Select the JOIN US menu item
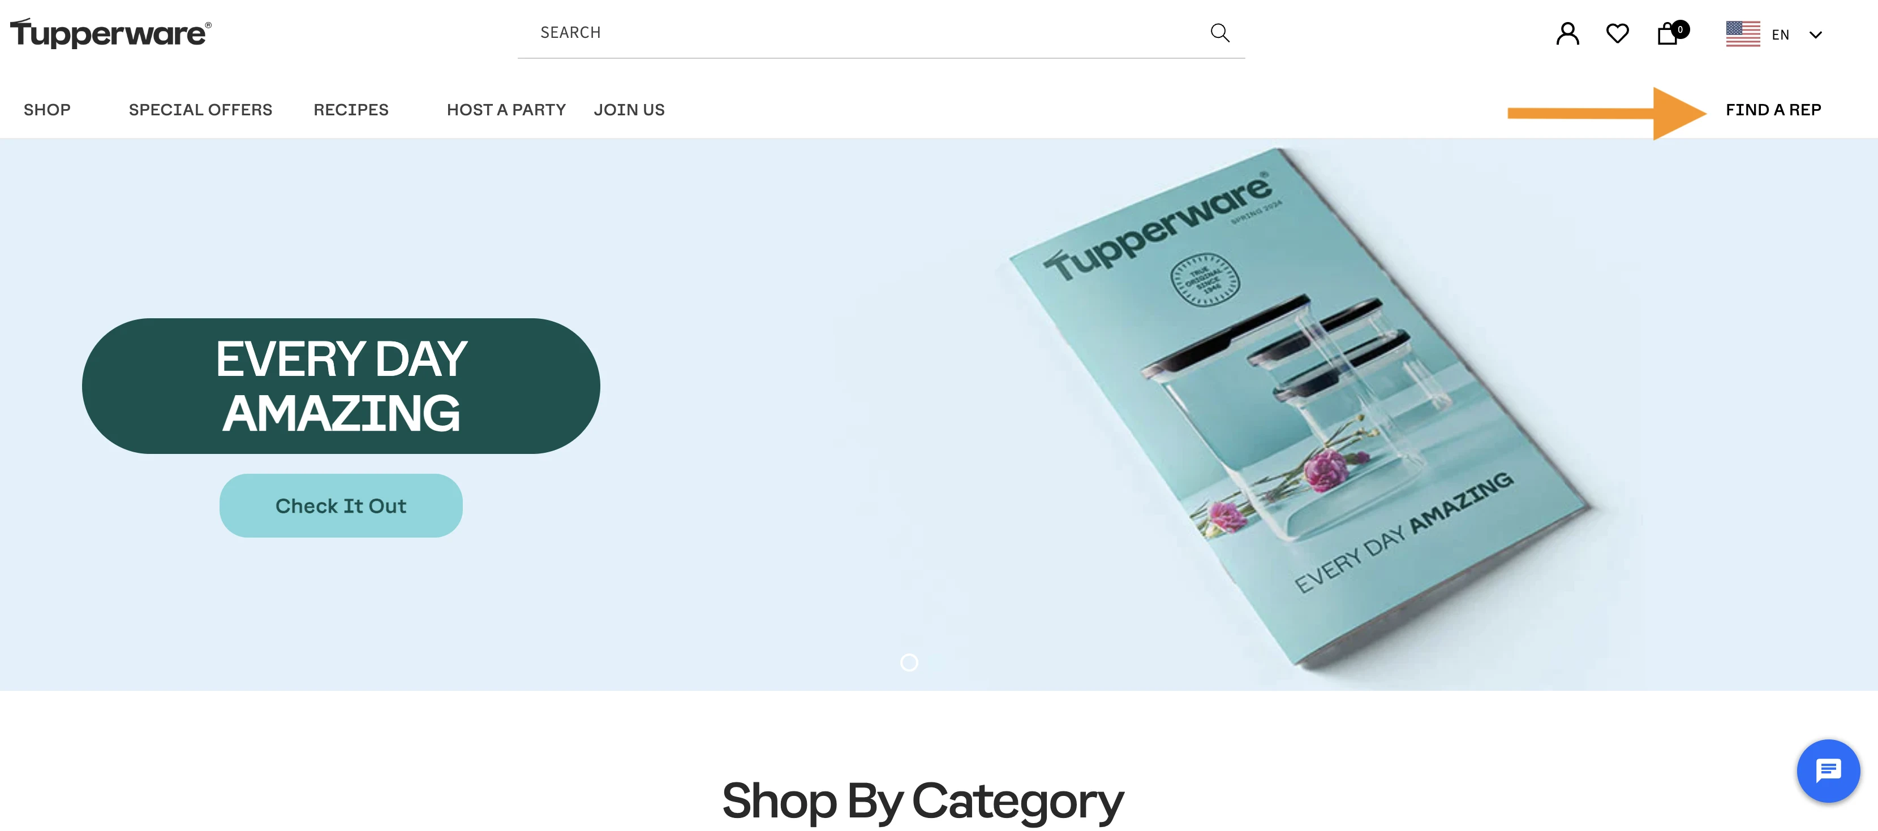Screen dimensions: 1878x831 coord(630,109)
